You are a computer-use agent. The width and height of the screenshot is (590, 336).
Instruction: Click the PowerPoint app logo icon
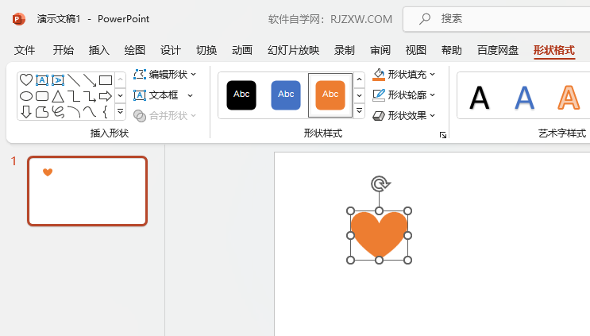click(x=18, y=19)
